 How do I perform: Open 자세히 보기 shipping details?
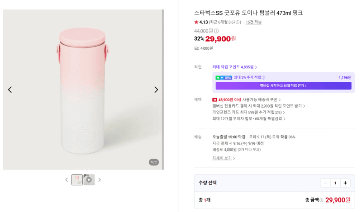pos(224,158)
